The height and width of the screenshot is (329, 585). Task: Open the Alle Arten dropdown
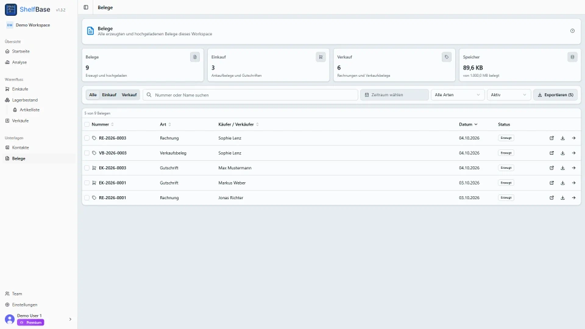[458, 95]
